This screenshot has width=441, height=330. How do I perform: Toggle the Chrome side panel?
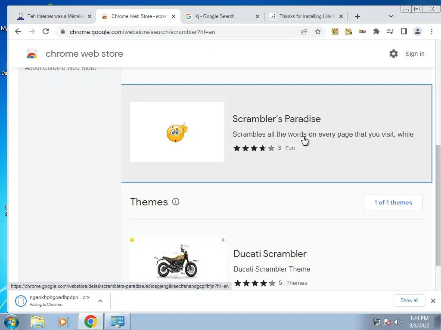coord(404,32)
